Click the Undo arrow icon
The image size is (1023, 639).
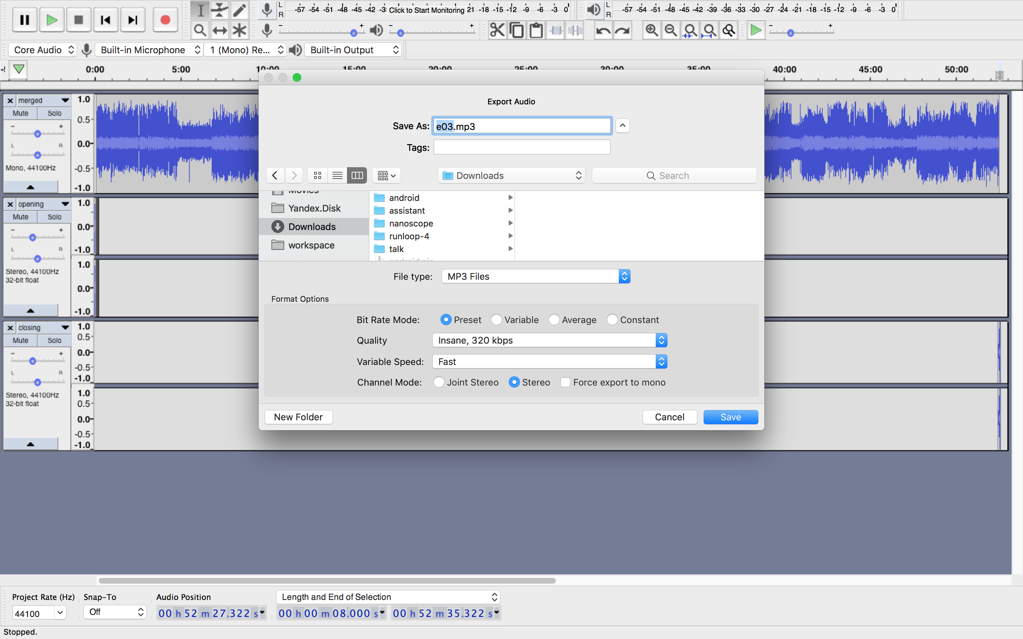pos(603,31)
